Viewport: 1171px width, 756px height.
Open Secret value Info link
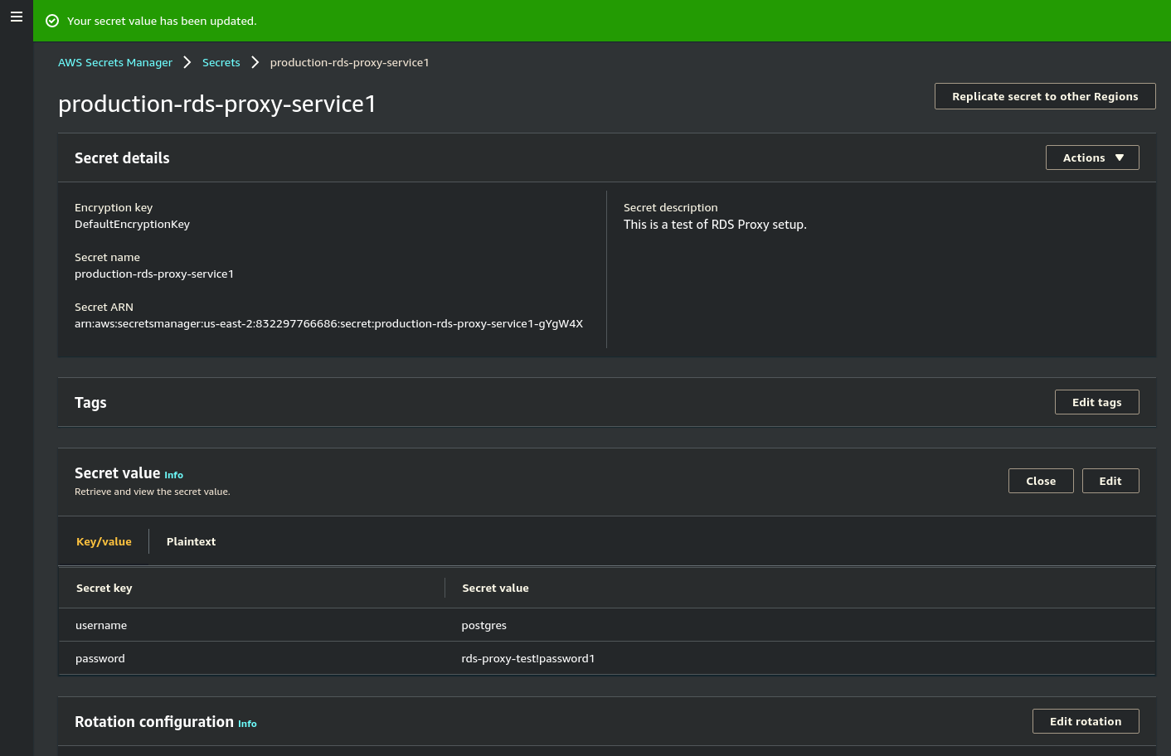click(x=173, y=475)
